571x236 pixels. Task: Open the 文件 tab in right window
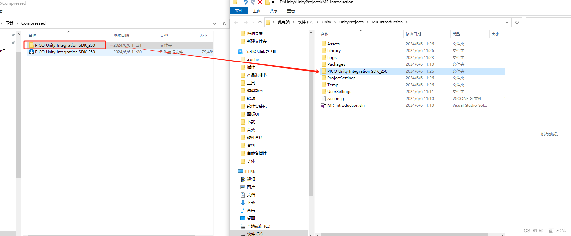239,11
